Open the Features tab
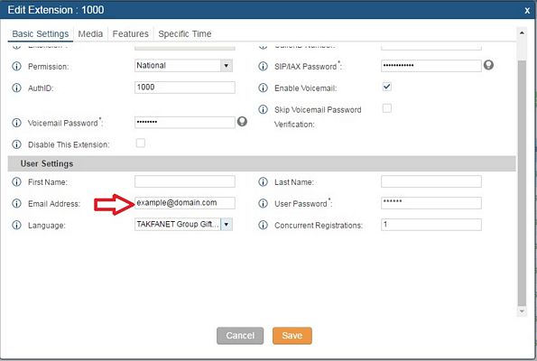The height and width of the screenshot is (361, 537). click(x=131, y=34)
